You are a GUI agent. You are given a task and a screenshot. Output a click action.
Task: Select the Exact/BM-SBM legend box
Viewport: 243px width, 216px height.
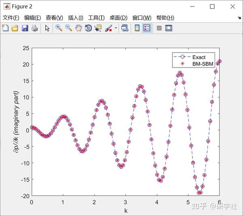pyautogui.click(x=194, y=60)
